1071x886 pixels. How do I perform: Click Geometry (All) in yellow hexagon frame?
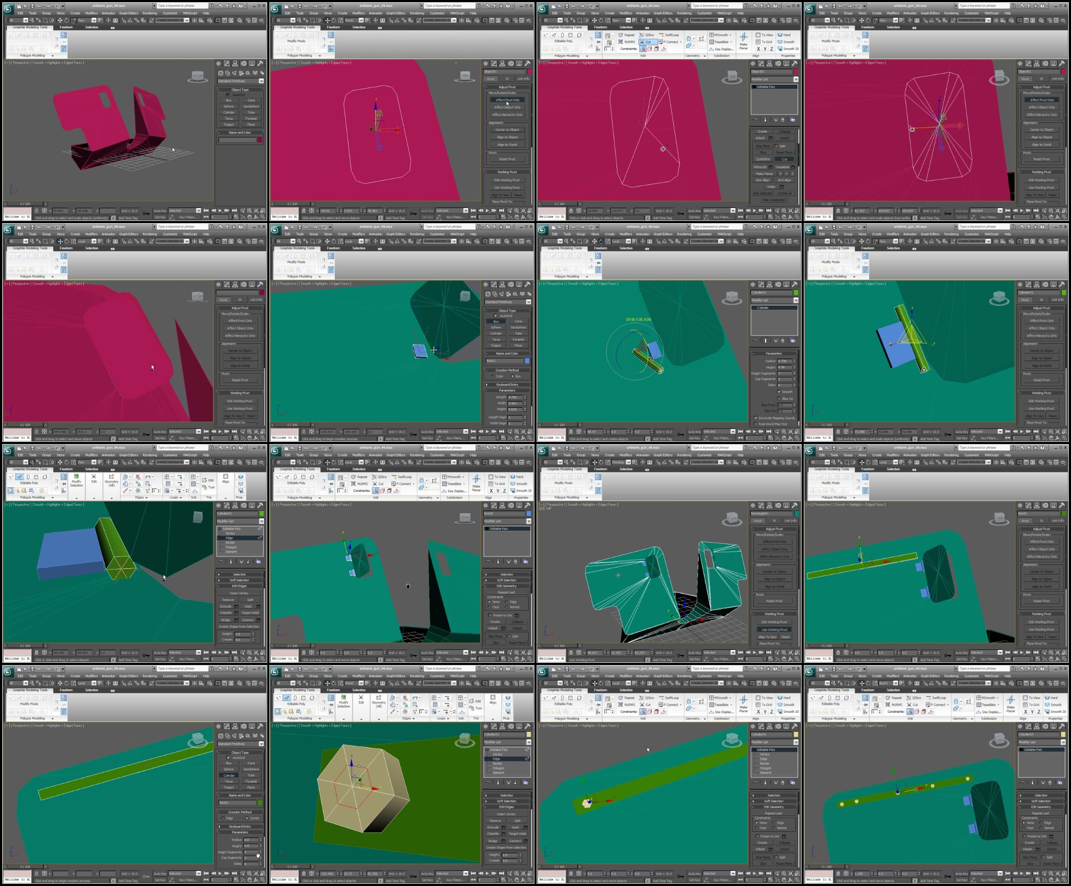click(378, 702)
